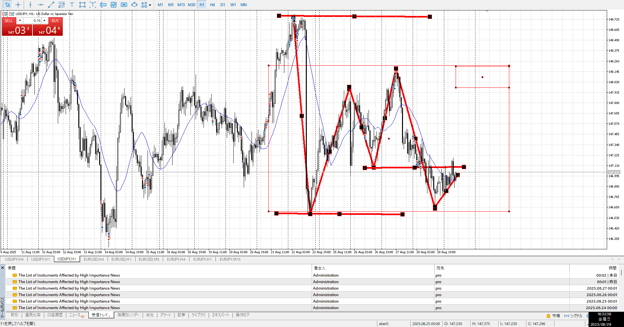Pick the vertical line drawing tool

point(30,5)
